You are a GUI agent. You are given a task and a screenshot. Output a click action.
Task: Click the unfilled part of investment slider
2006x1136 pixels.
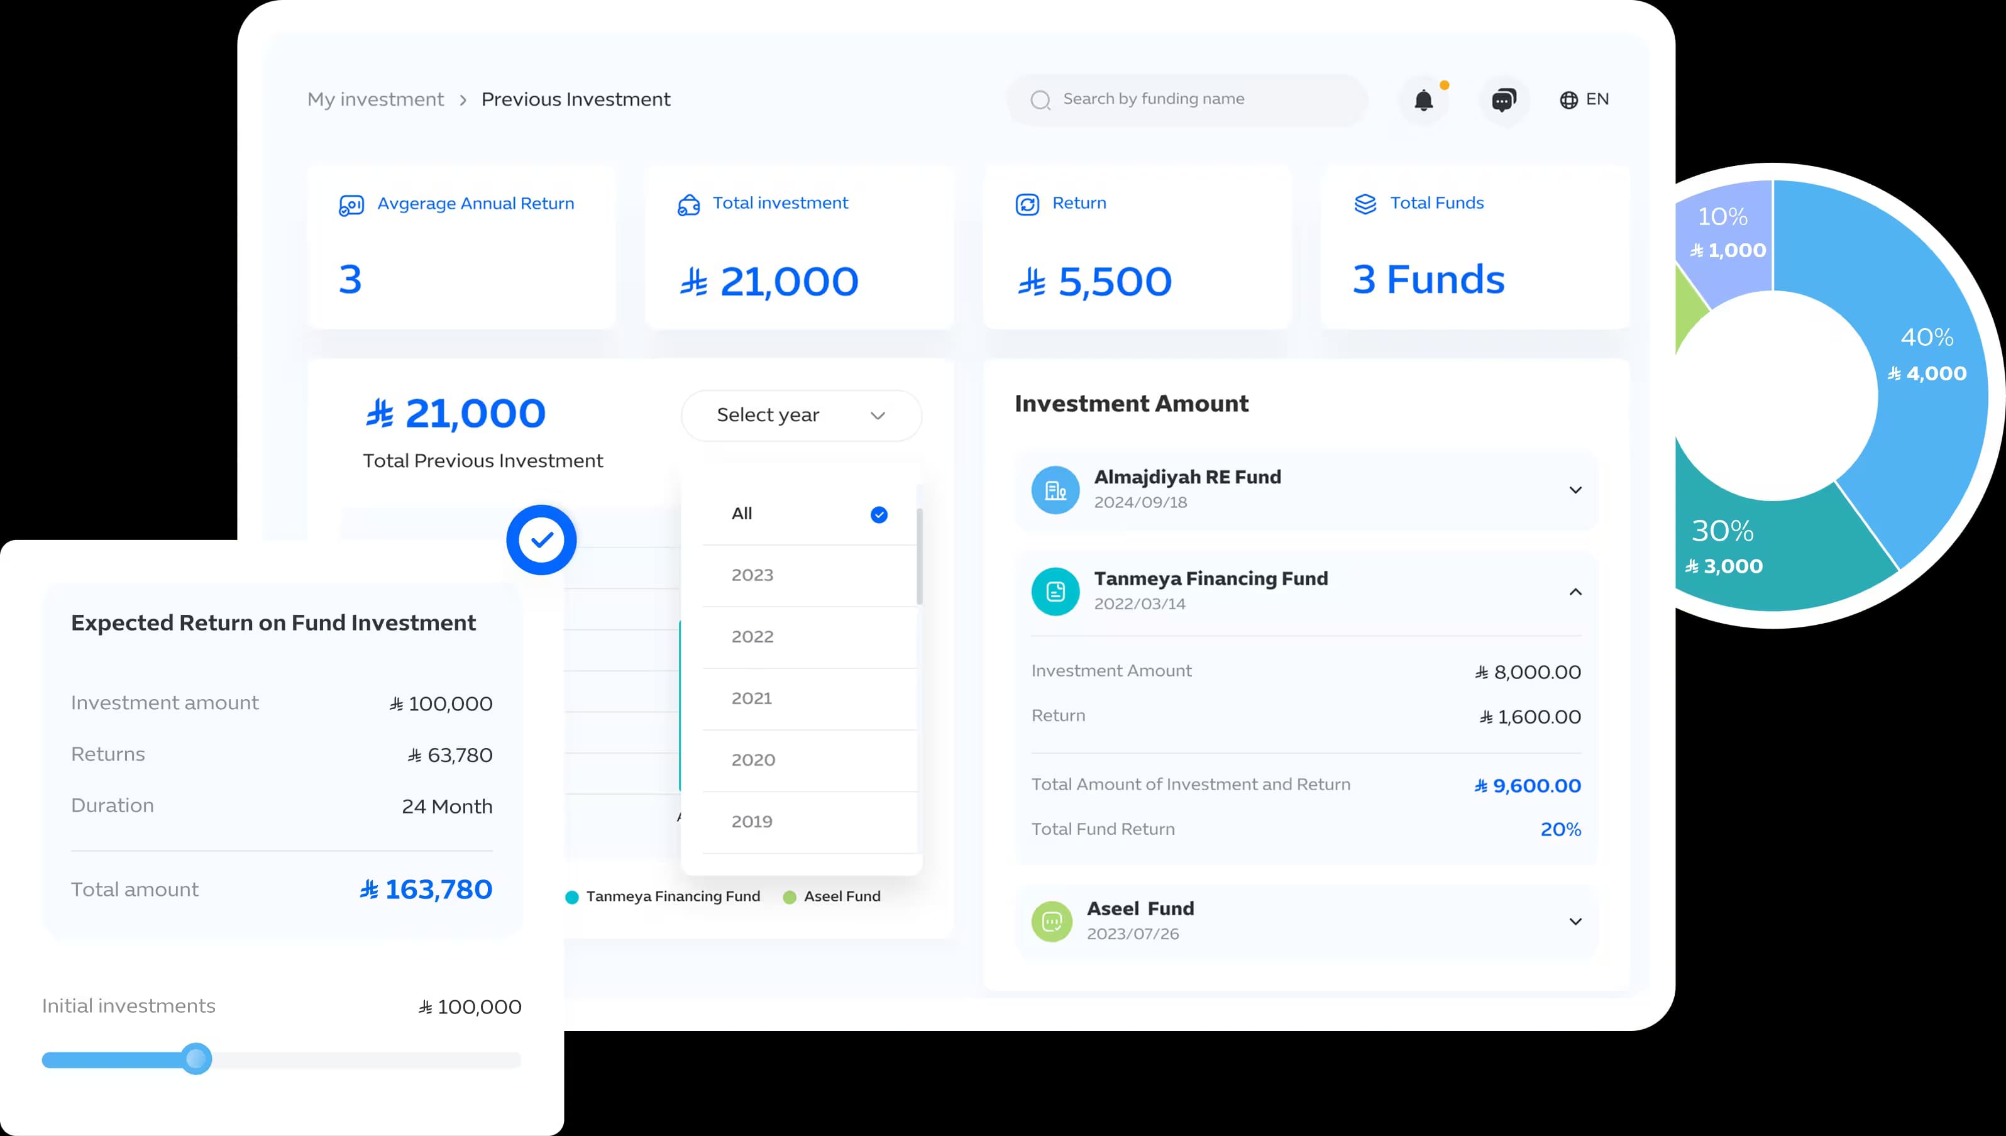click(366, 1059)
